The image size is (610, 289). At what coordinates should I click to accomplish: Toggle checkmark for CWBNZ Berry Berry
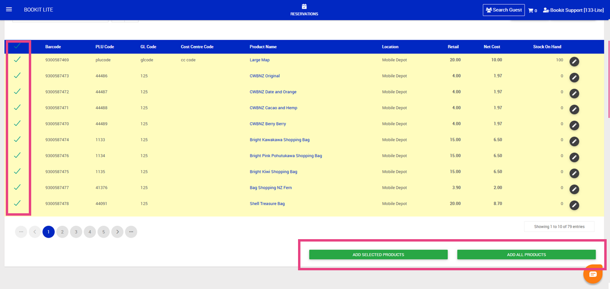(x=17, y=123)
